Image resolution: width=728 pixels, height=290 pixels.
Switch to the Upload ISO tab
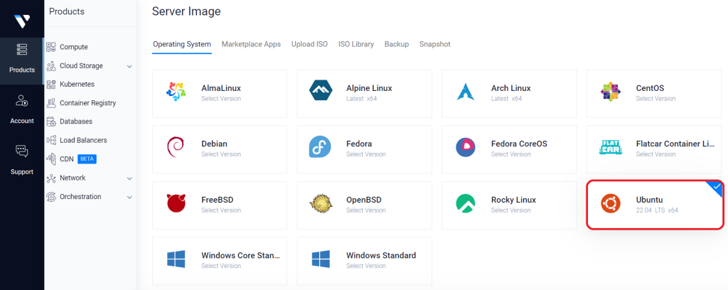point(310,45)
